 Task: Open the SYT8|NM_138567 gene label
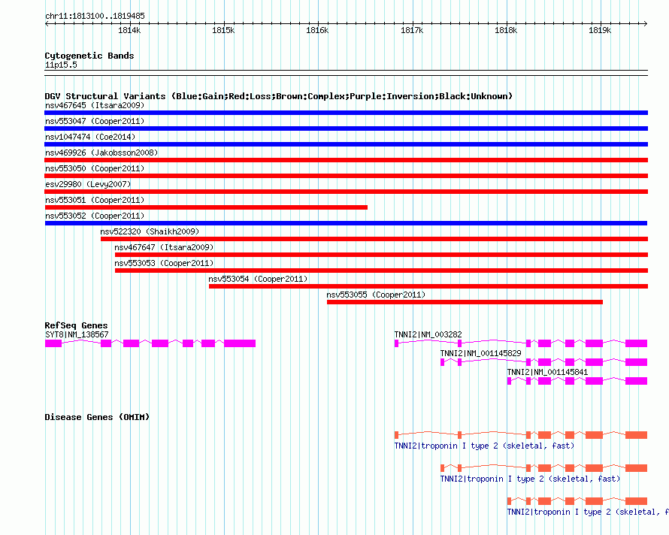click(77, 334)
